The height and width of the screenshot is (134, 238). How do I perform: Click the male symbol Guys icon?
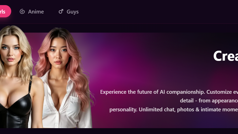(61, 11)
